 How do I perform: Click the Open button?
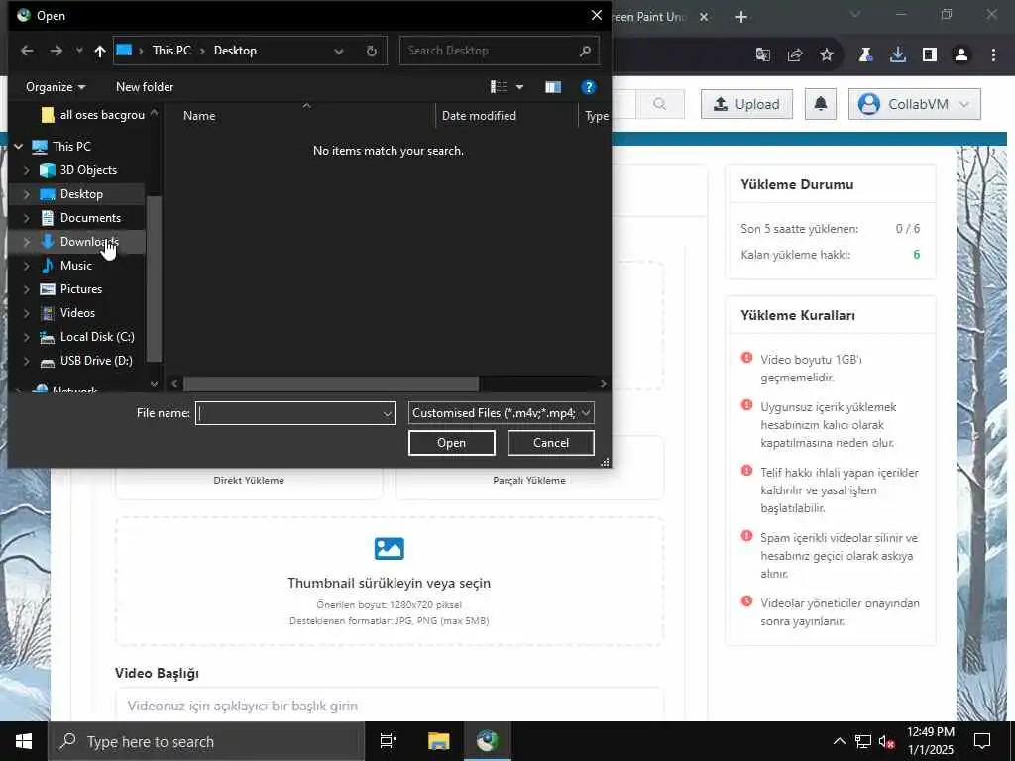click(451, 443)
